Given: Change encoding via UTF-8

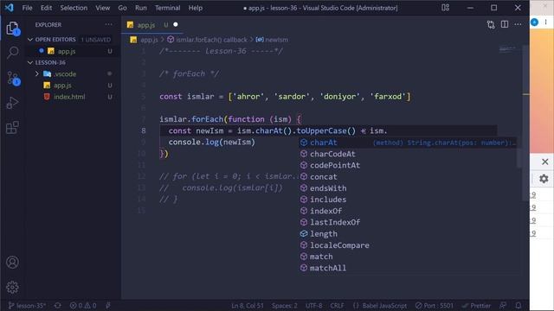Looking at the screenshot, I should point(313,305).
